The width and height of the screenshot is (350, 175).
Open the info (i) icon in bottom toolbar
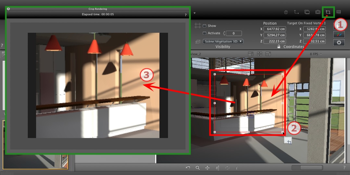click(236, 168)
